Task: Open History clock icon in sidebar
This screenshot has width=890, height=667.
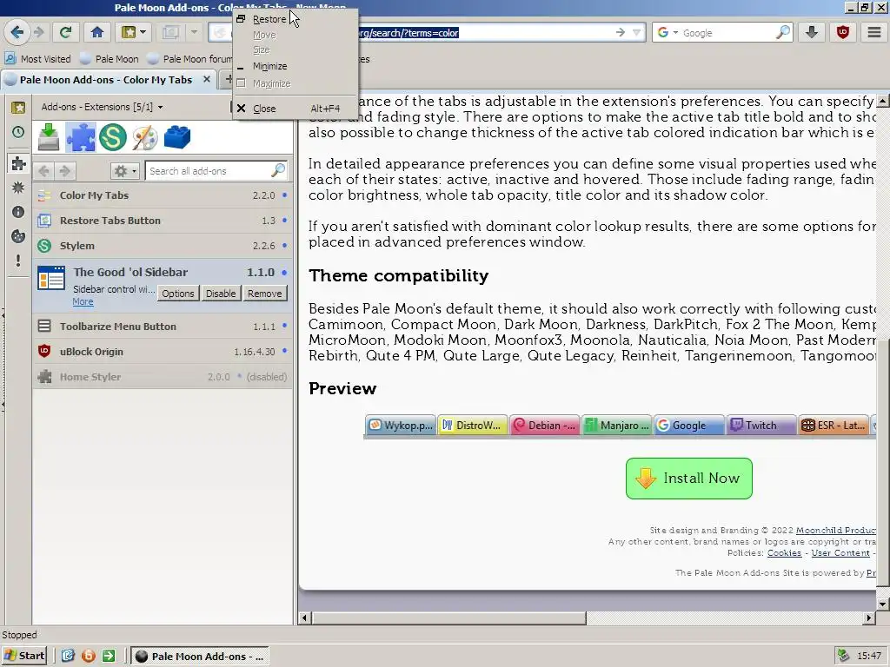Action: (18, 132)
